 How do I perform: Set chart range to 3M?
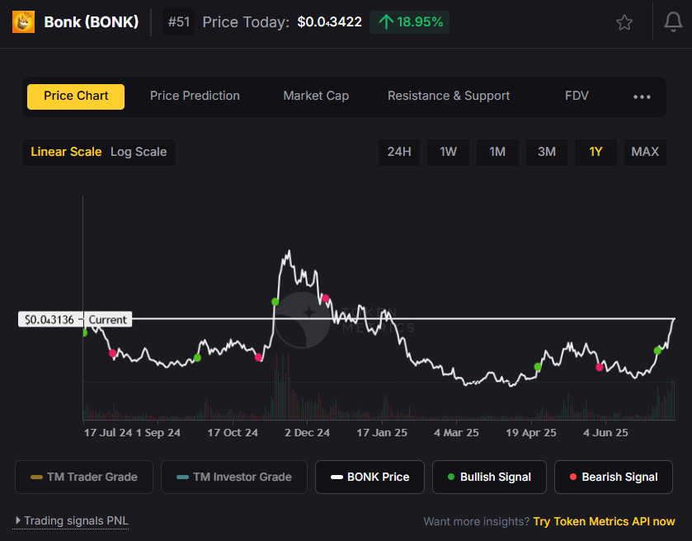[546, 153]
